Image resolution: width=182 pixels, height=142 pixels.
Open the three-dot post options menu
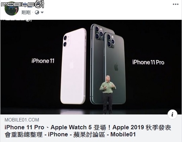[176, 4]
